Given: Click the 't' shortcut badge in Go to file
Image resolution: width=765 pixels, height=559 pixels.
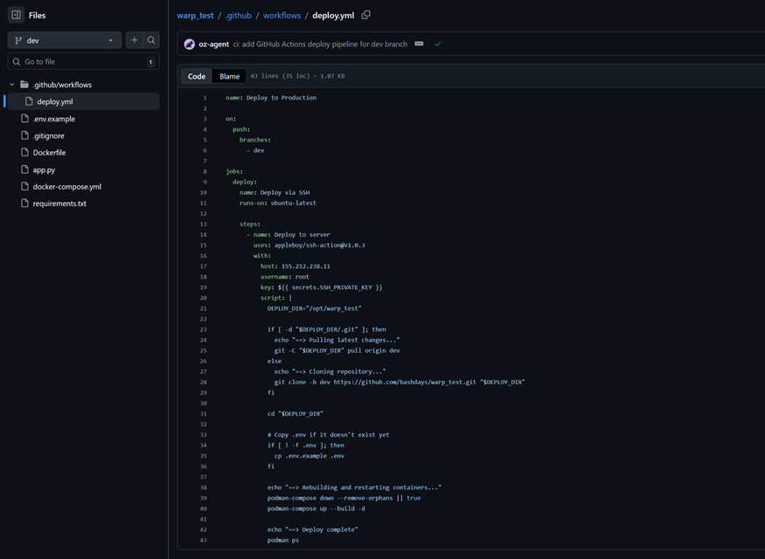Looking at the screenshot, I should [x=150, y=61].
